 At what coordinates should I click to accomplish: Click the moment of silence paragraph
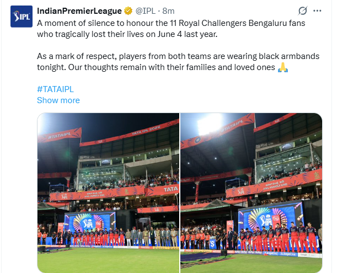pos(171,29)
